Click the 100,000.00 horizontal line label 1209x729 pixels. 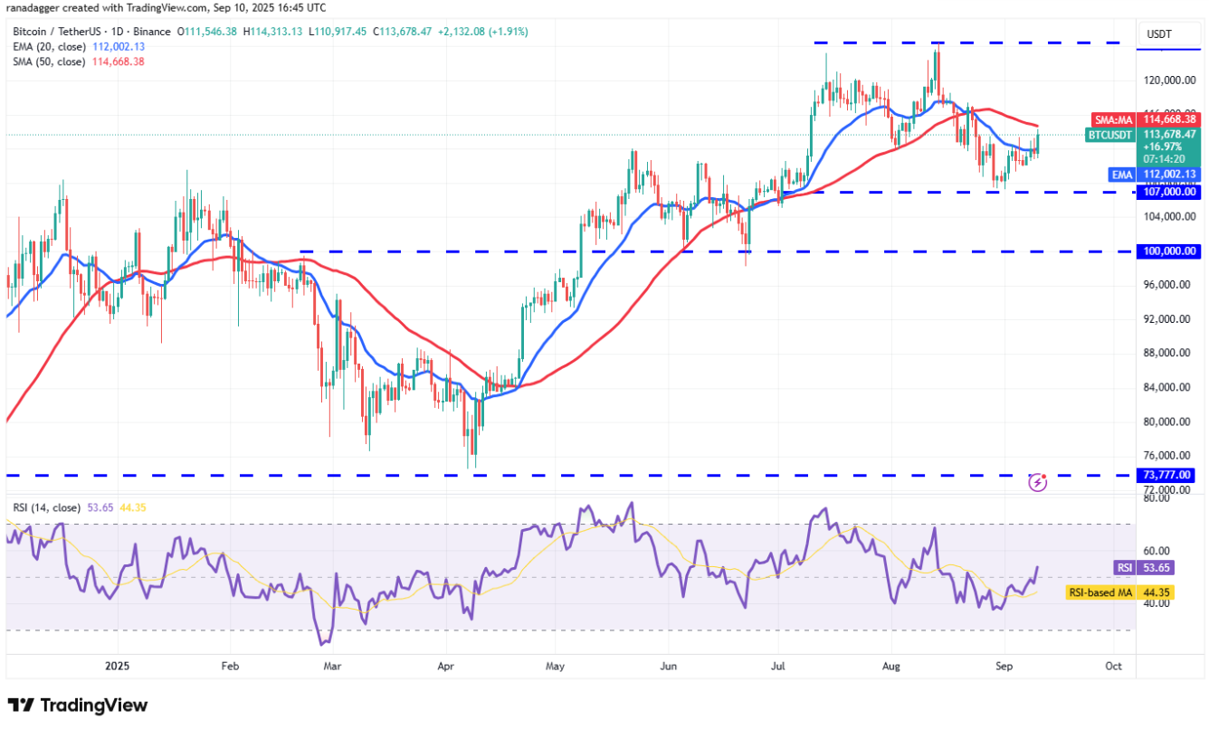(x=1170, y=251)
